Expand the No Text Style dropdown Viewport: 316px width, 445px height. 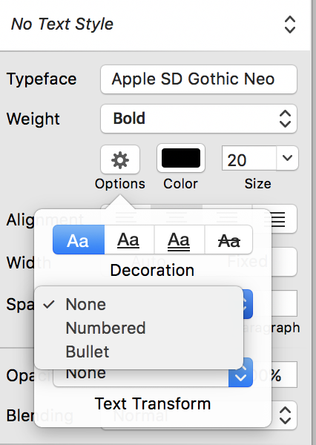click(289, 24)
